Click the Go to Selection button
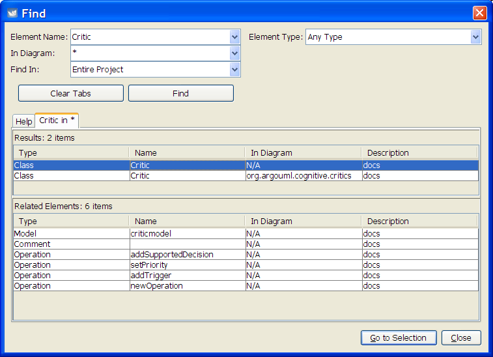Screen dimensions: 493x357 coord(398,337)
